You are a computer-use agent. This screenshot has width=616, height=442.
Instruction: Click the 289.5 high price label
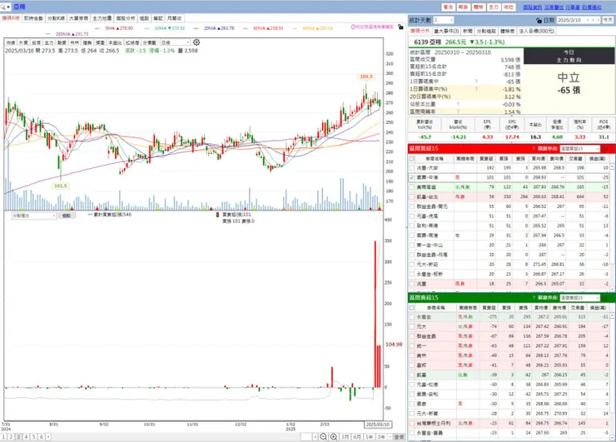tap(366, 77)
